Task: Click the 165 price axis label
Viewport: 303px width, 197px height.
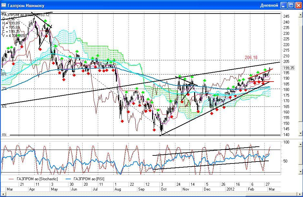Action: pyautogui.click(x=287, y=106)
